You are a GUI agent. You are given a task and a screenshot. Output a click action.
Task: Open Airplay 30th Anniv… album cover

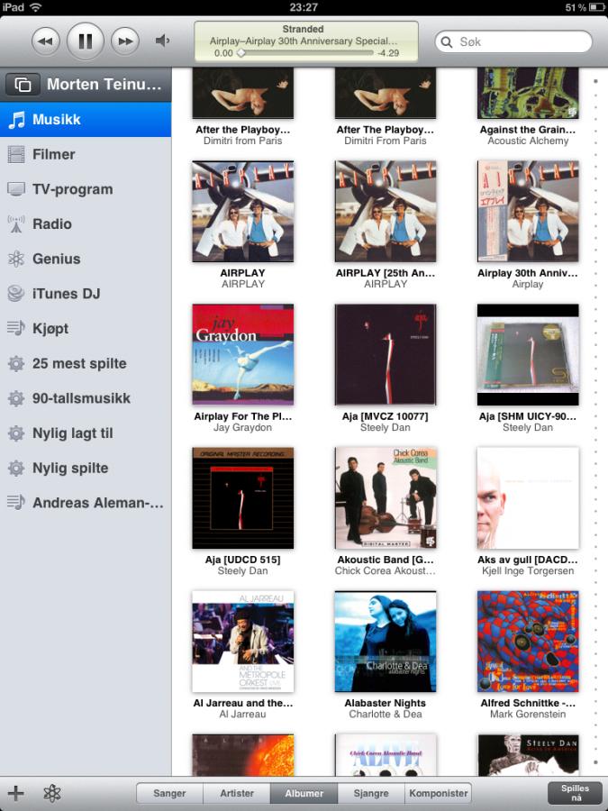tap(528, 211)
